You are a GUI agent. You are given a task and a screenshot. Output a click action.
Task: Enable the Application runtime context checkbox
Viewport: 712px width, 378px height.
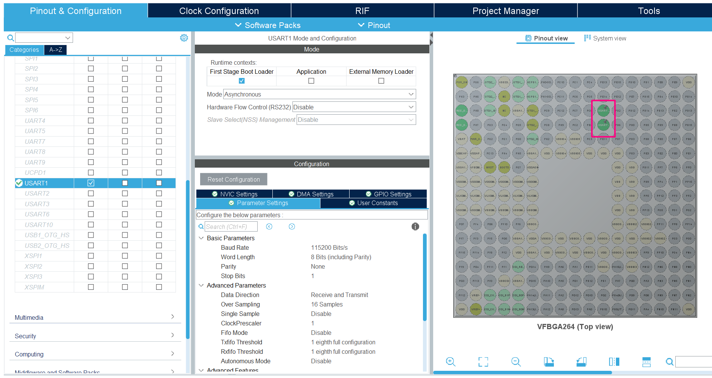[311, 81]
